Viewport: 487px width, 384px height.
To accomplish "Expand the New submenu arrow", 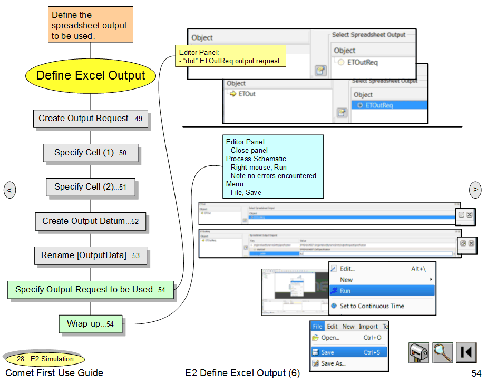I will click(431, 279).
